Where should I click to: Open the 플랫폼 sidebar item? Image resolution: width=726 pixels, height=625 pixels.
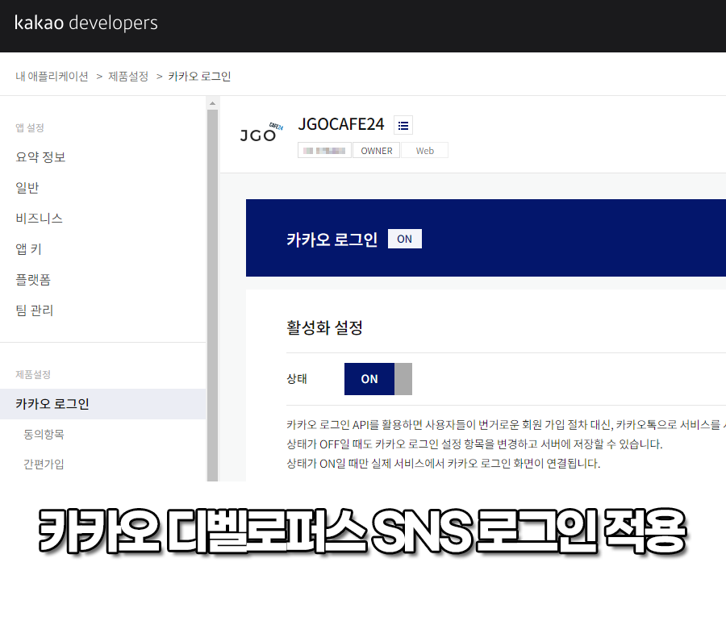[33, 280]
